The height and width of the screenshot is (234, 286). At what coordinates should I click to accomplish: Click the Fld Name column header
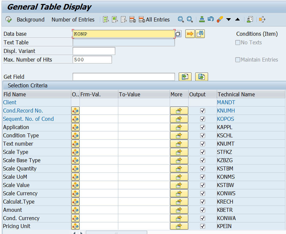pos(37,94)
